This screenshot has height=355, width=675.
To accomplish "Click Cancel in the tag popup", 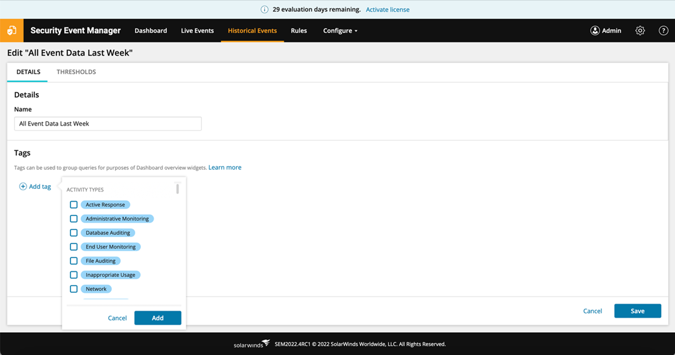I will coord(117,318).
